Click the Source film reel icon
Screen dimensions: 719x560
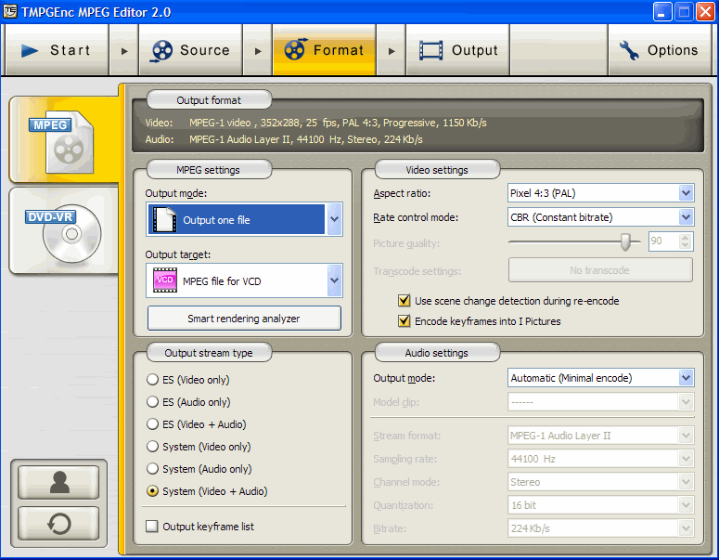click(x=161, y=50)
